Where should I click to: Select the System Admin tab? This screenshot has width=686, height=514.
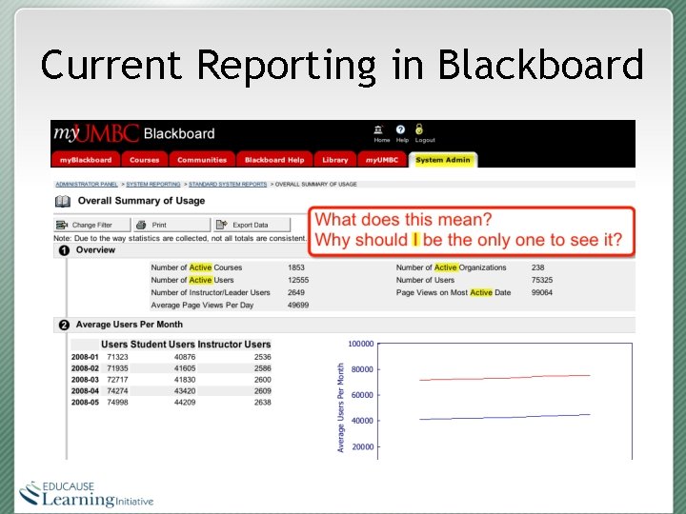click(443, 160)
